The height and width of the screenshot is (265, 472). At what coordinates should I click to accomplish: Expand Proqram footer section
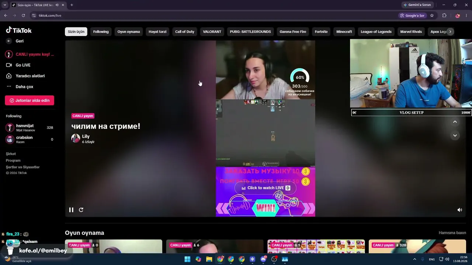[13, 160]
